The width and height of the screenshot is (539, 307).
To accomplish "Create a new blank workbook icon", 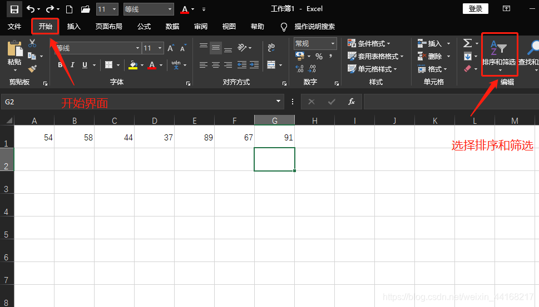I will click(69, 9).
